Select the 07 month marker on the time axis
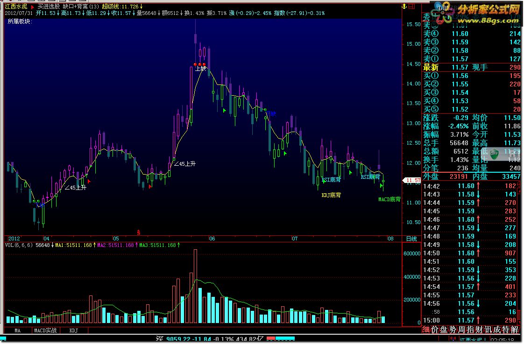This screenshot has height=344, width=524. tap(294, 239)
